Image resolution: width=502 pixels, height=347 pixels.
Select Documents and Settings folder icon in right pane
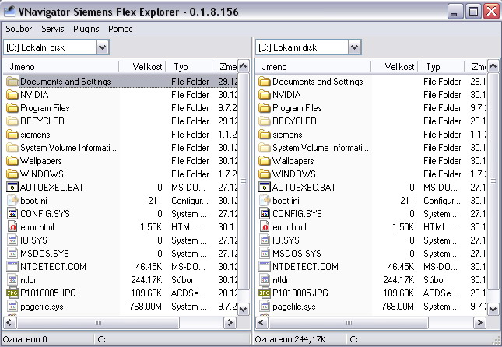tap(265, 82)
